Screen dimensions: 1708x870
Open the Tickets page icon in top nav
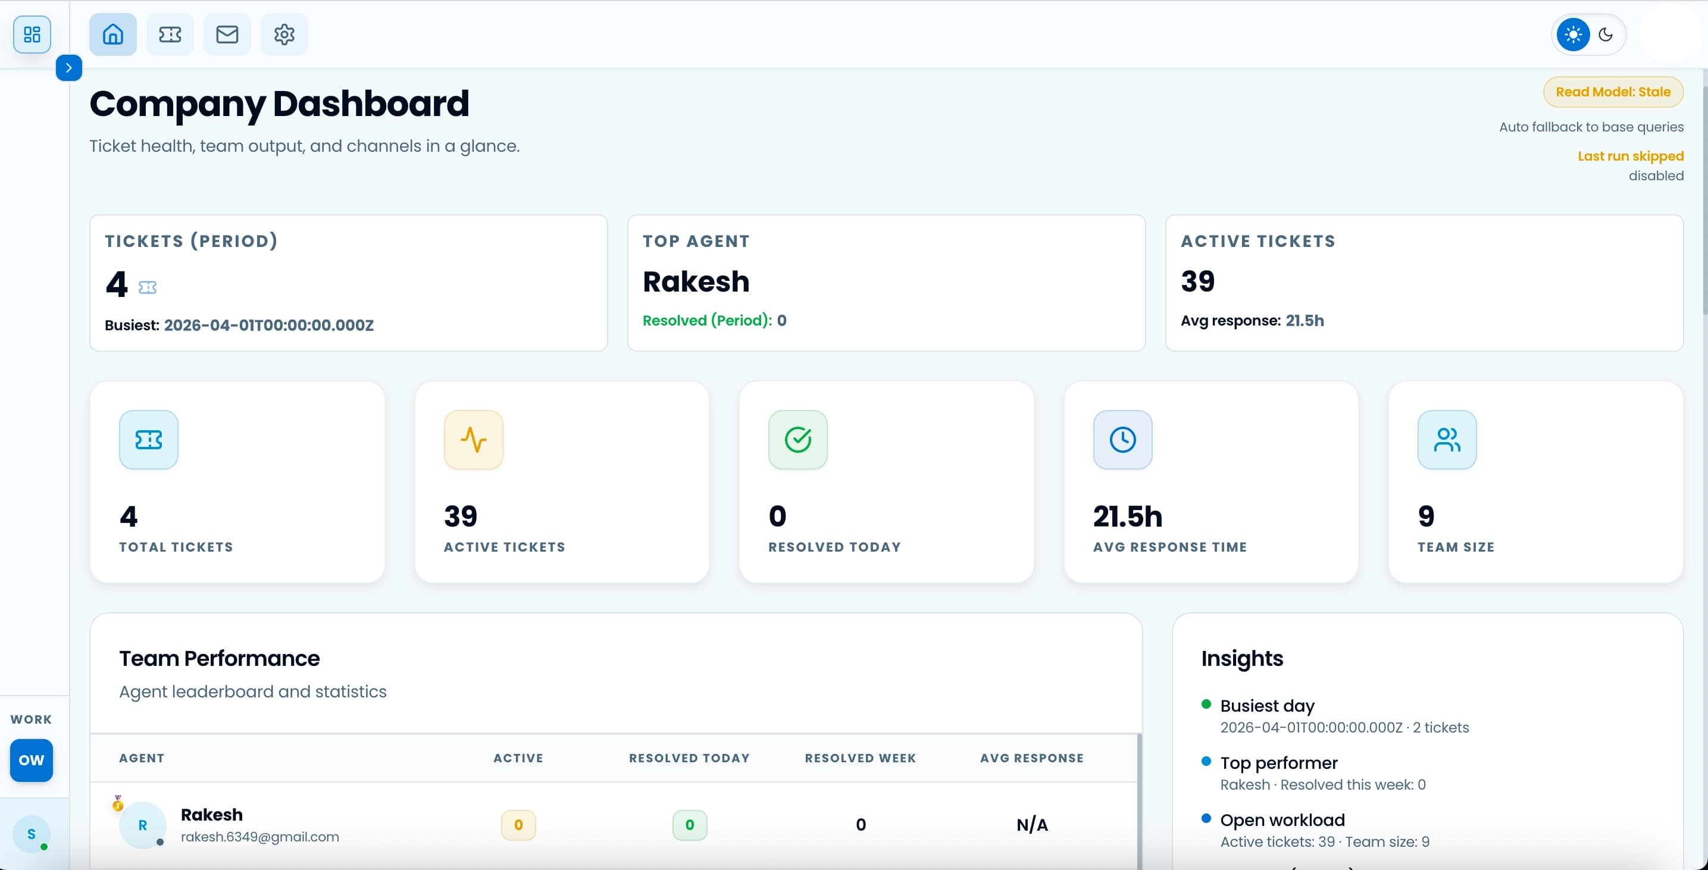point(170,34)
